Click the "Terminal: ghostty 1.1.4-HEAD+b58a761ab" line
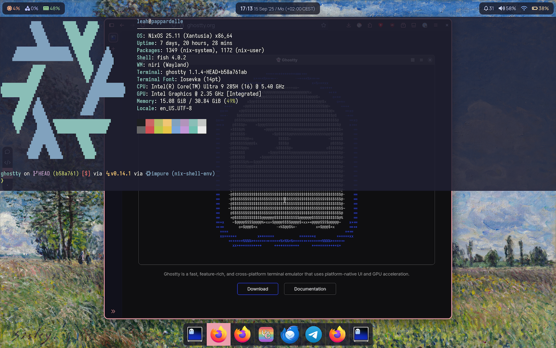This screenshot has height=348, width=556. tap(192, 72)
